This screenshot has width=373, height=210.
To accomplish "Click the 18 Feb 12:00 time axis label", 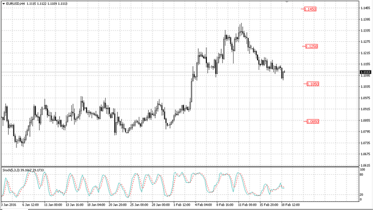I will (x=291, y=205).
